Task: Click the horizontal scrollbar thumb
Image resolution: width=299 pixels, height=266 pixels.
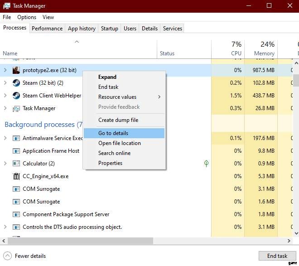Action: [80, 241]
